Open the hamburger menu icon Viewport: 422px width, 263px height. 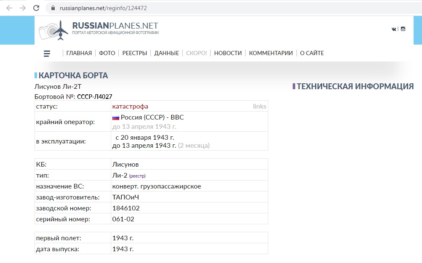47,53
